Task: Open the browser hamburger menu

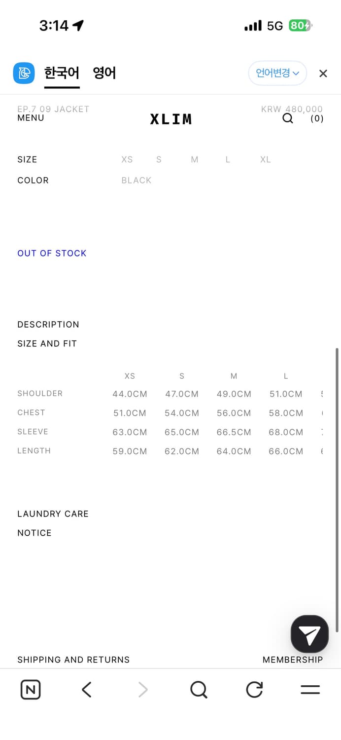Action: [x=310, y=690]
